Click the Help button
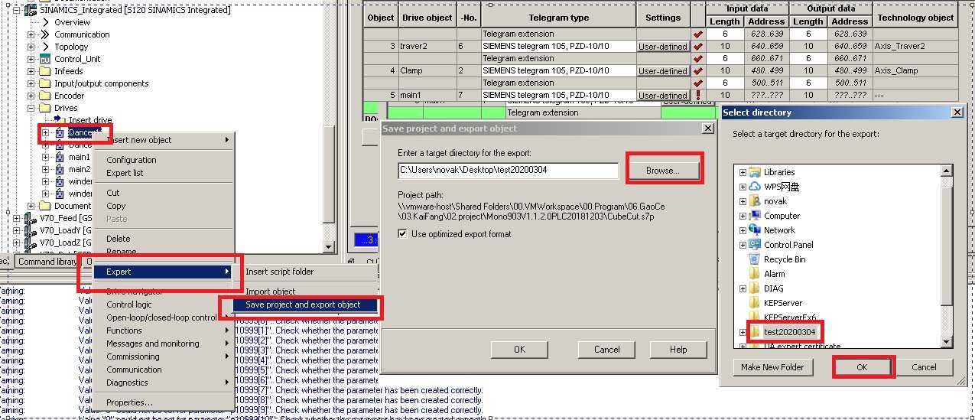The height and width of the screenshot is (420, 975). pyautogui.click(x=678, y=350)
